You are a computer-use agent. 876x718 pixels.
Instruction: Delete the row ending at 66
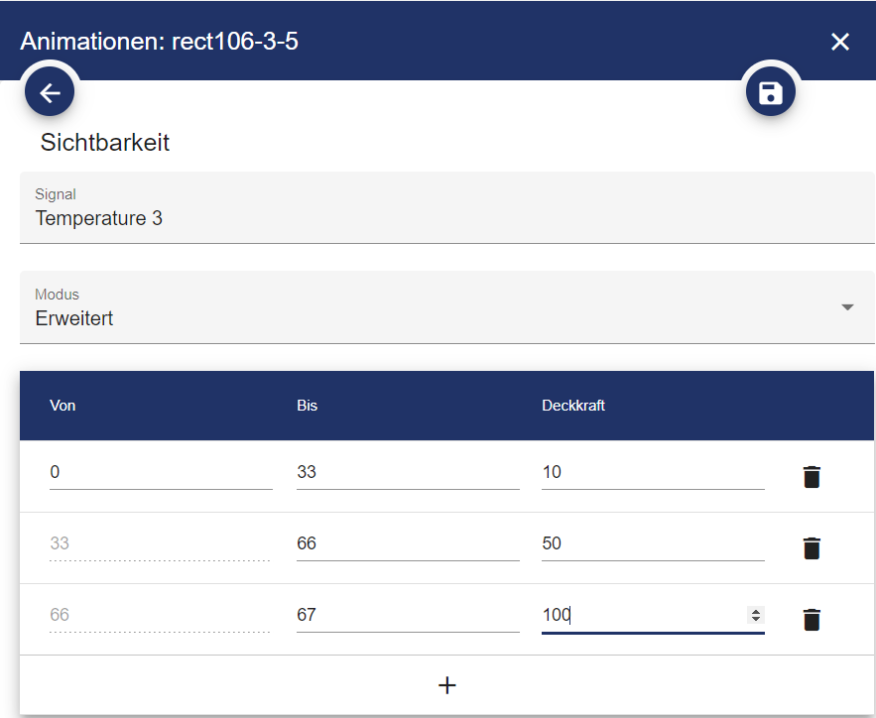point(812,548)
